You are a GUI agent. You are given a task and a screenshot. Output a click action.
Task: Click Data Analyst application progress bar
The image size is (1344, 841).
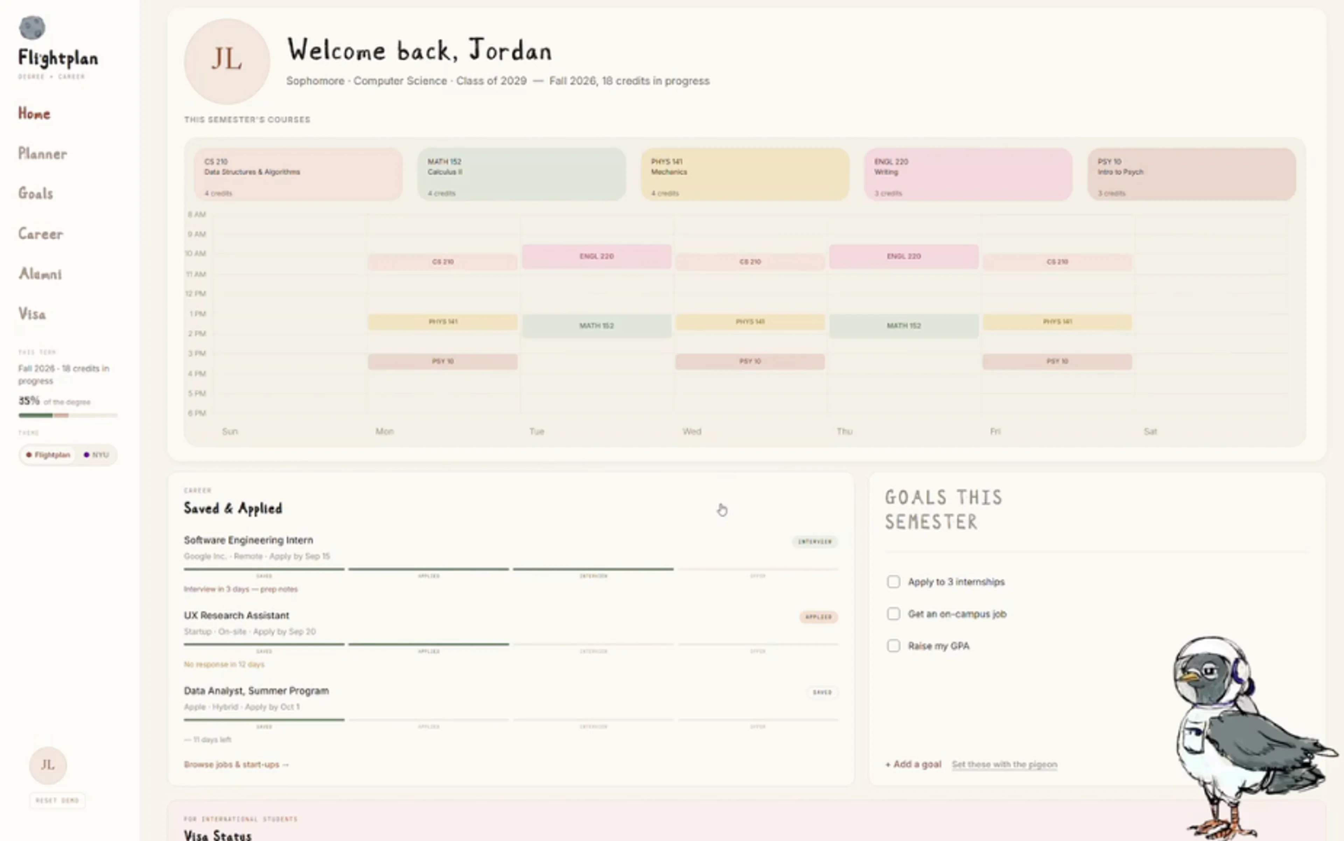[511, 720]
